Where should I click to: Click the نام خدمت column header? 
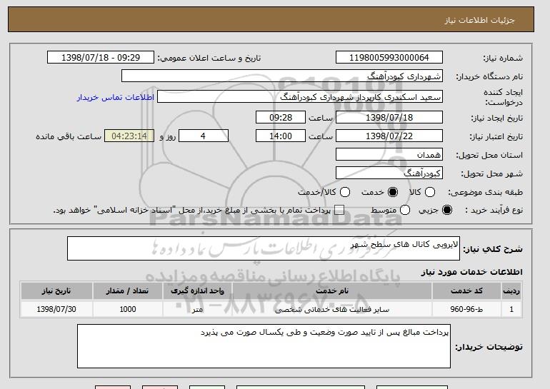click(332, 291)
